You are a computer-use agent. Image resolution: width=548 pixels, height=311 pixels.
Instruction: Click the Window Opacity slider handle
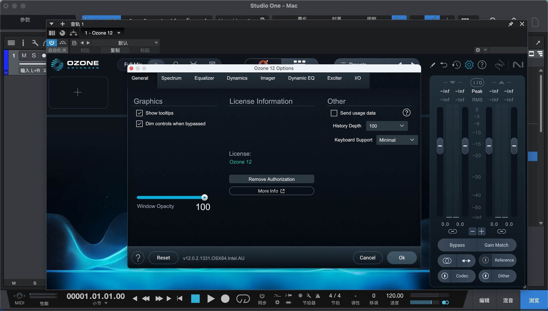204,197
